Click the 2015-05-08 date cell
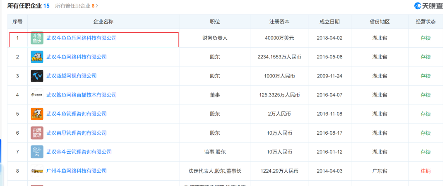Image resolution: width=447 pixels, height=186 pixels. tap(329, 57)
